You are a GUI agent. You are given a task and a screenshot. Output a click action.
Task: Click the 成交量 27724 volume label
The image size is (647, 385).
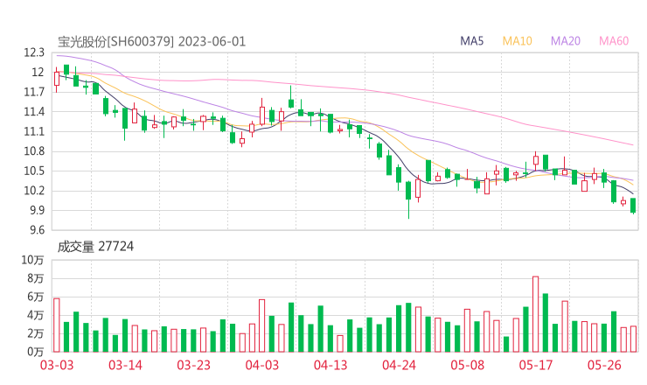[x=95, y=247]
